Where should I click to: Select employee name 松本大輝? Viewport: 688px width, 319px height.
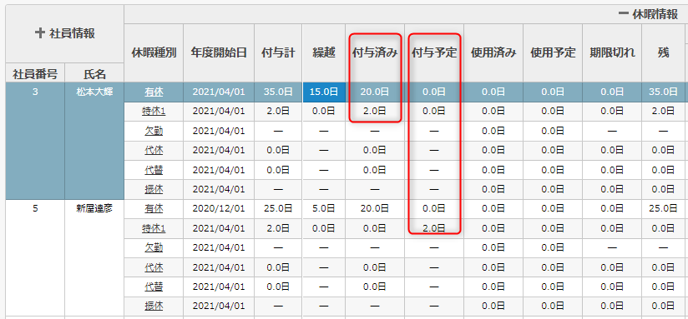[x=94, y=92]
